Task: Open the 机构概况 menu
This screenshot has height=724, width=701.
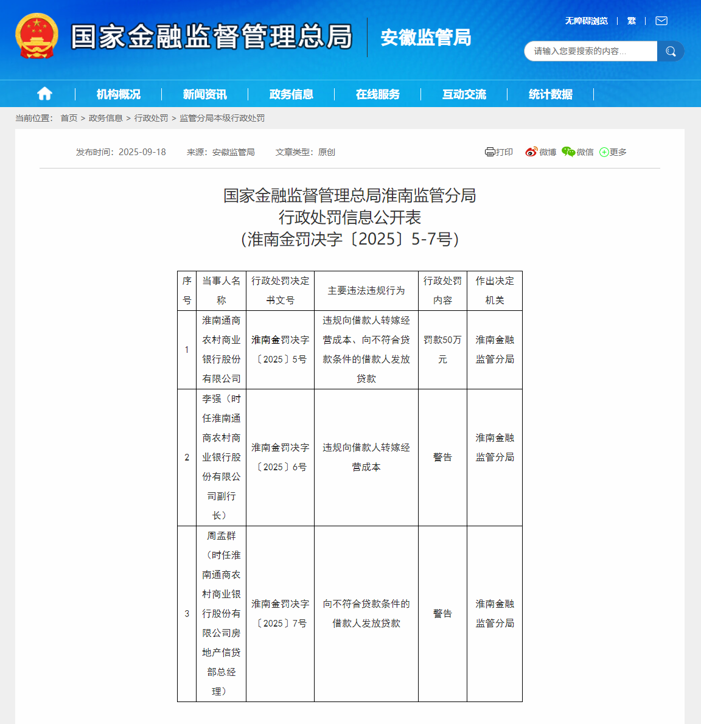Action: 118,94
